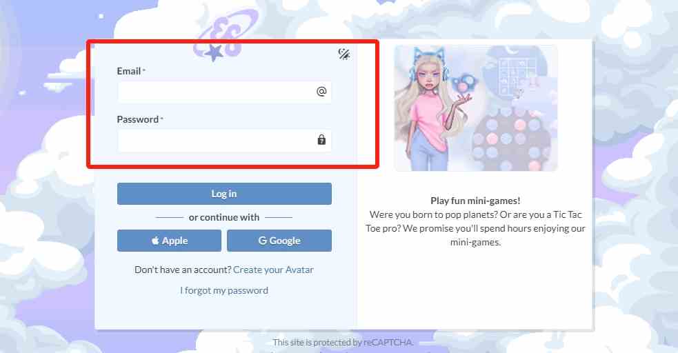
Task: Click the G logo on the Google button
Action: point(263,241)
